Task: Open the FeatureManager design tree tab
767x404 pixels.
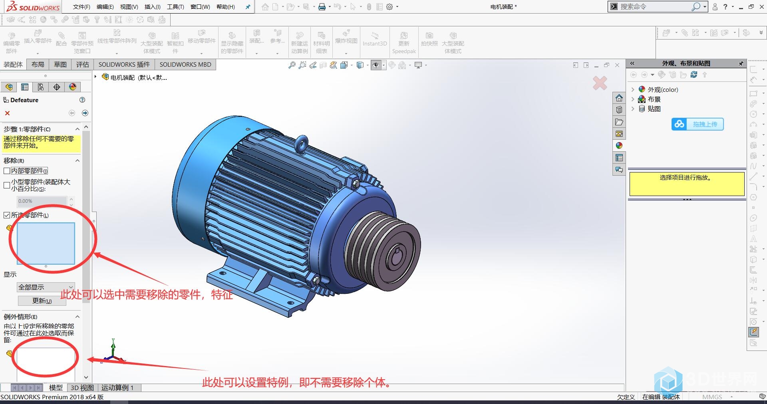Action: tap(9, 87)
